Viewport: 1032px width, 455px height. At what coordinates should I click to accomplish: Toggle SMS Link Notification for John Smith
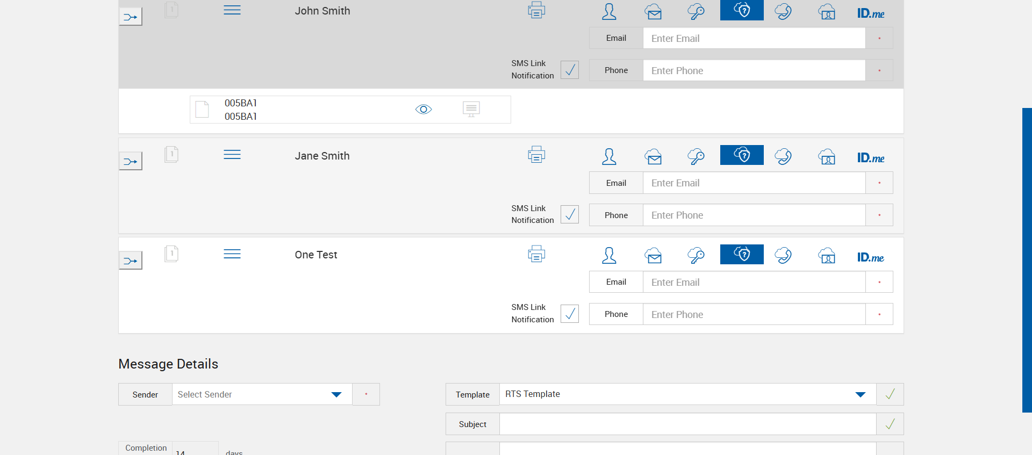pyautogui.click(x=569, y=70)
